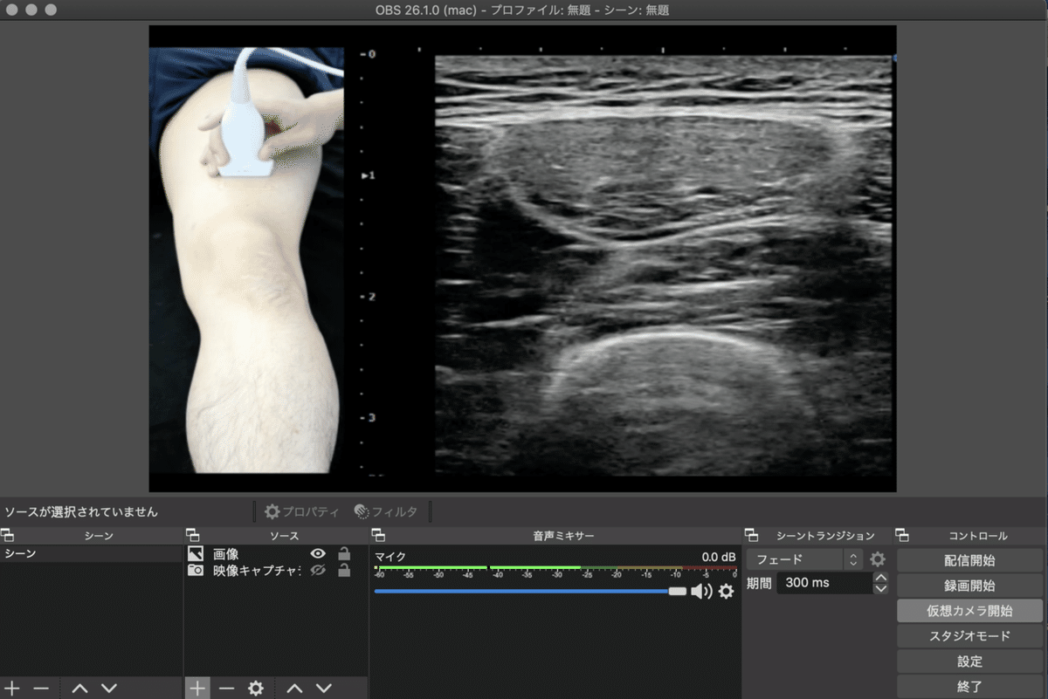The image size is (1048, 699).
Task: Adjust the マイク volume slider handle
Action: click(678, 592)
